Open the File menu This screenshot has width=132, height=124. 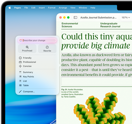(x=26, y=8)
